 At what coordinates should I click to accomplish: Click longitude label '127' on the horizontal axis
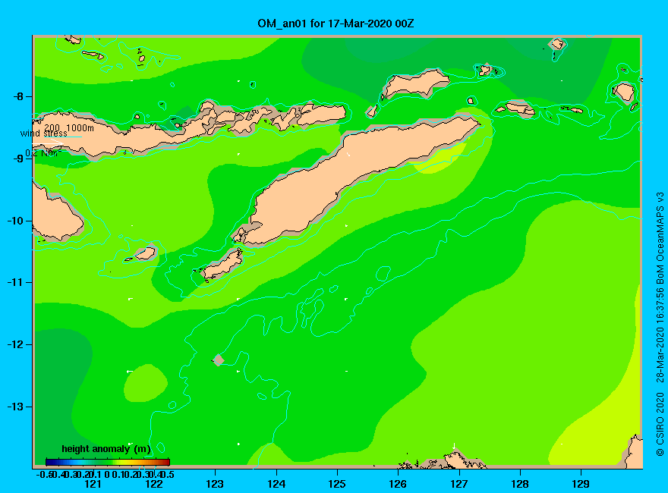[x=458, y=484]
